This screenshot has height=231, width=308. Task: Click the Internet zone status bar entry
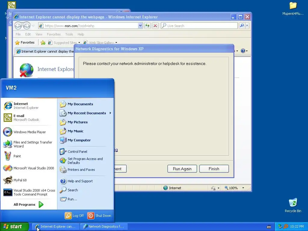click(x=172, y=188)
